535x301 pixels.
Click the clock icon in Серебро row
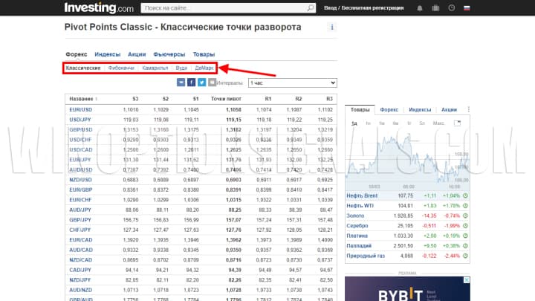[x=465, y=226]
